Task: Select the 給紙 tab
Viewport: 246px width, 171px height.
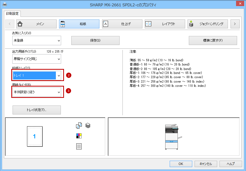Action: tap(79, 24)
